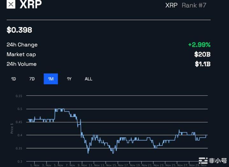Viewport: 229px width, 167px height.
Task: Click the +2.99% change value
Action: 199,45
